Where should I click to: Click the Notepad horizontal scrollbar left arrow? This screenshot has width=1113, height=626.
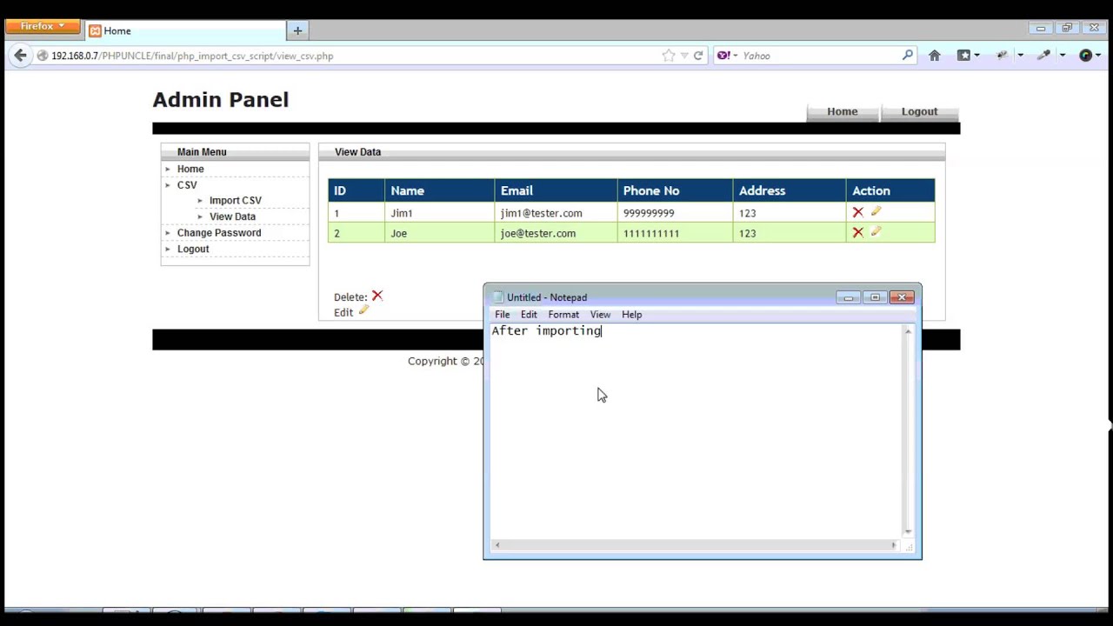pyautogui.click(x=497, y=545)
